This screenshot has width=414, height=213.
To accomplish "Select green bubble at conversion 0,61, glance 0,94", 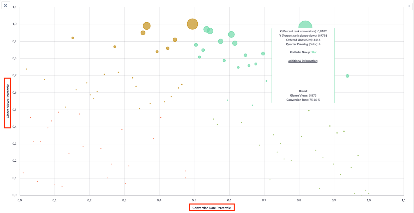I will pos(231,34).
